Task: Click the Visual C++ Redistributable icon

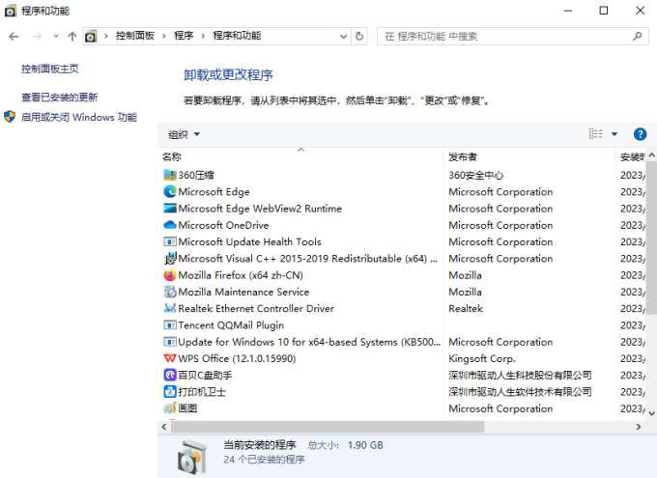Action: (x=170, y=259)
